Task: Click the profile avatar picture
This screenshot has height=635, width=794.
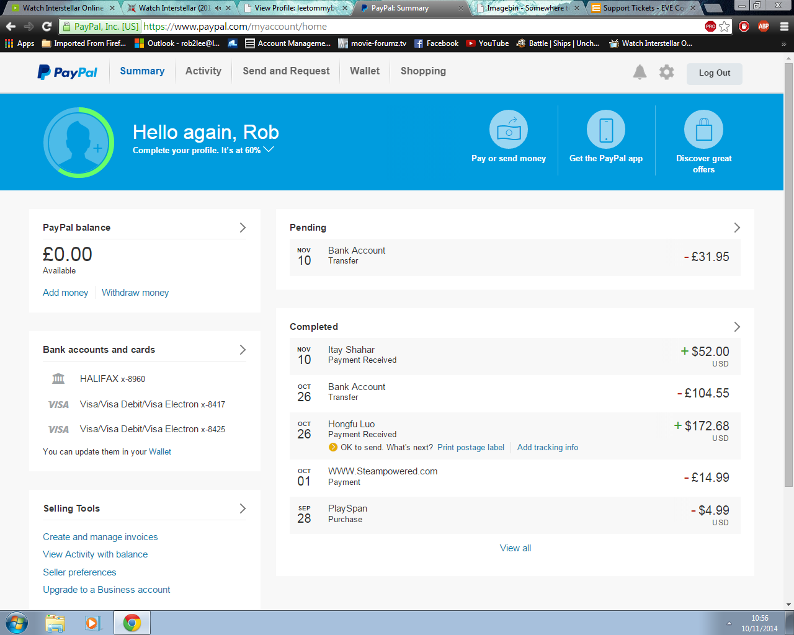Action: (79, 143)
